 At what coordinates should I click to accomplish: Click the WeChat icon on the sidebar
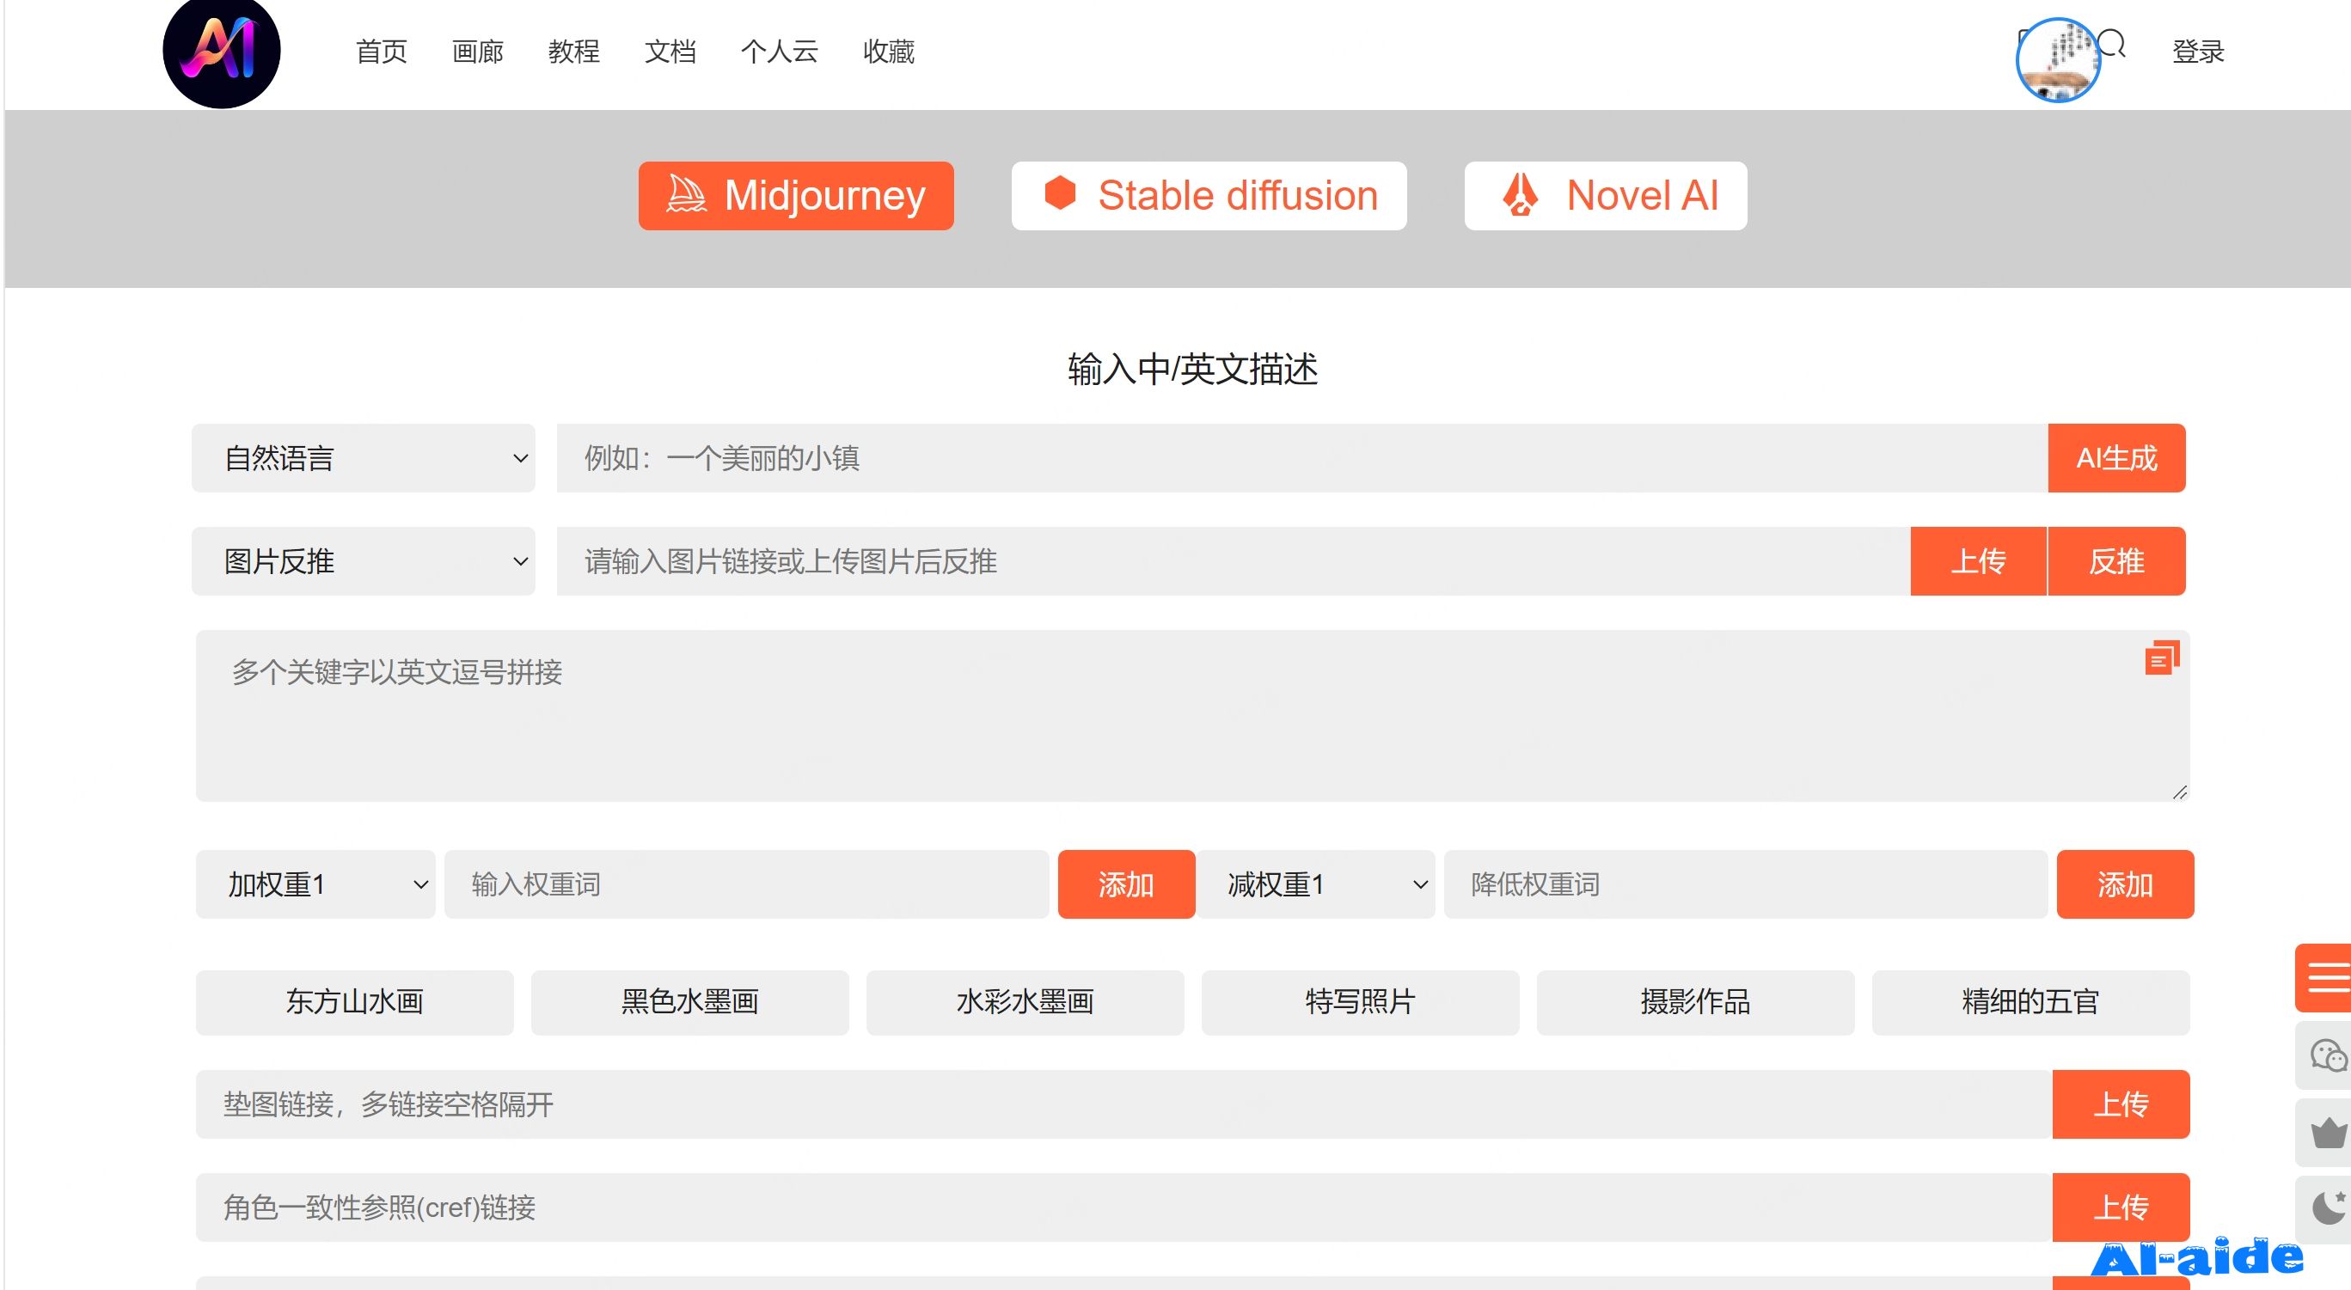pyautogui.click(x=2326, y=1055)
